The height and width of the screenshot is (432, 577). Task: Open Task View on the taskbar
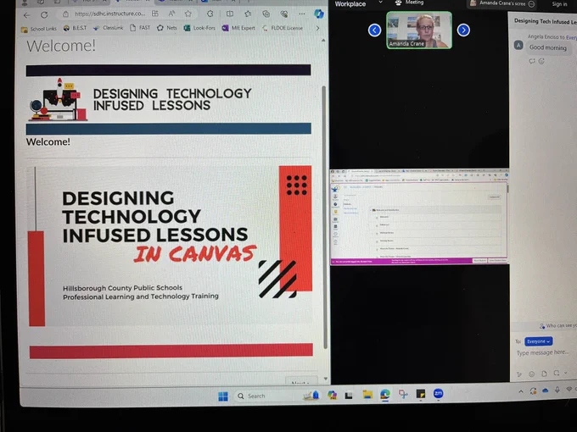349,396
